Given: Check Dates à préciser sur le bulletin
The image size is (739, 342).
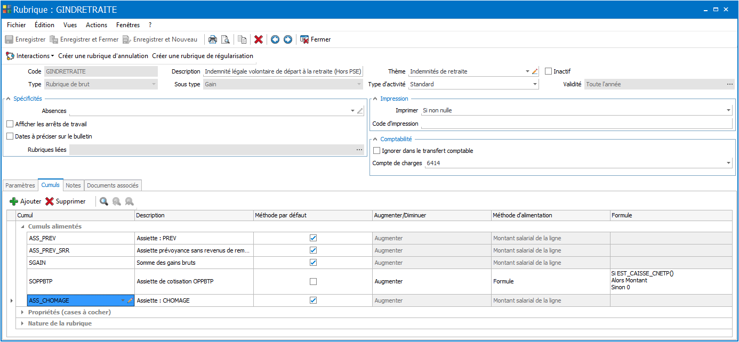Looking at the screenshot, I should 10,136.
